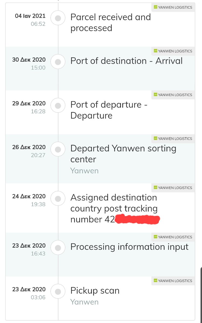The height and width of the screenshot is (323, 202).
Task: Click the Yanwen Logistics label on the 26 Δεκ event
Action: pos(173,138)
